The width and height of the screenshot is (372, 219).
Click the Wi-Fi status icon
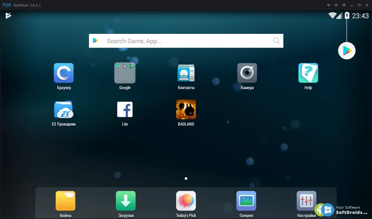(332, 16)
